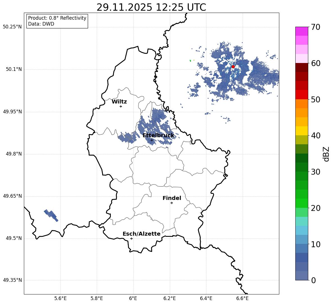Click the Findel station cross marker
Screen dimensions: 333x304
coord(172,203)
